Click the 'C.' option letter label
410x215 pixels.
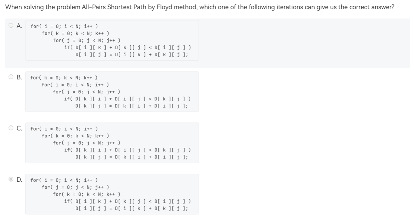(19, 128)
